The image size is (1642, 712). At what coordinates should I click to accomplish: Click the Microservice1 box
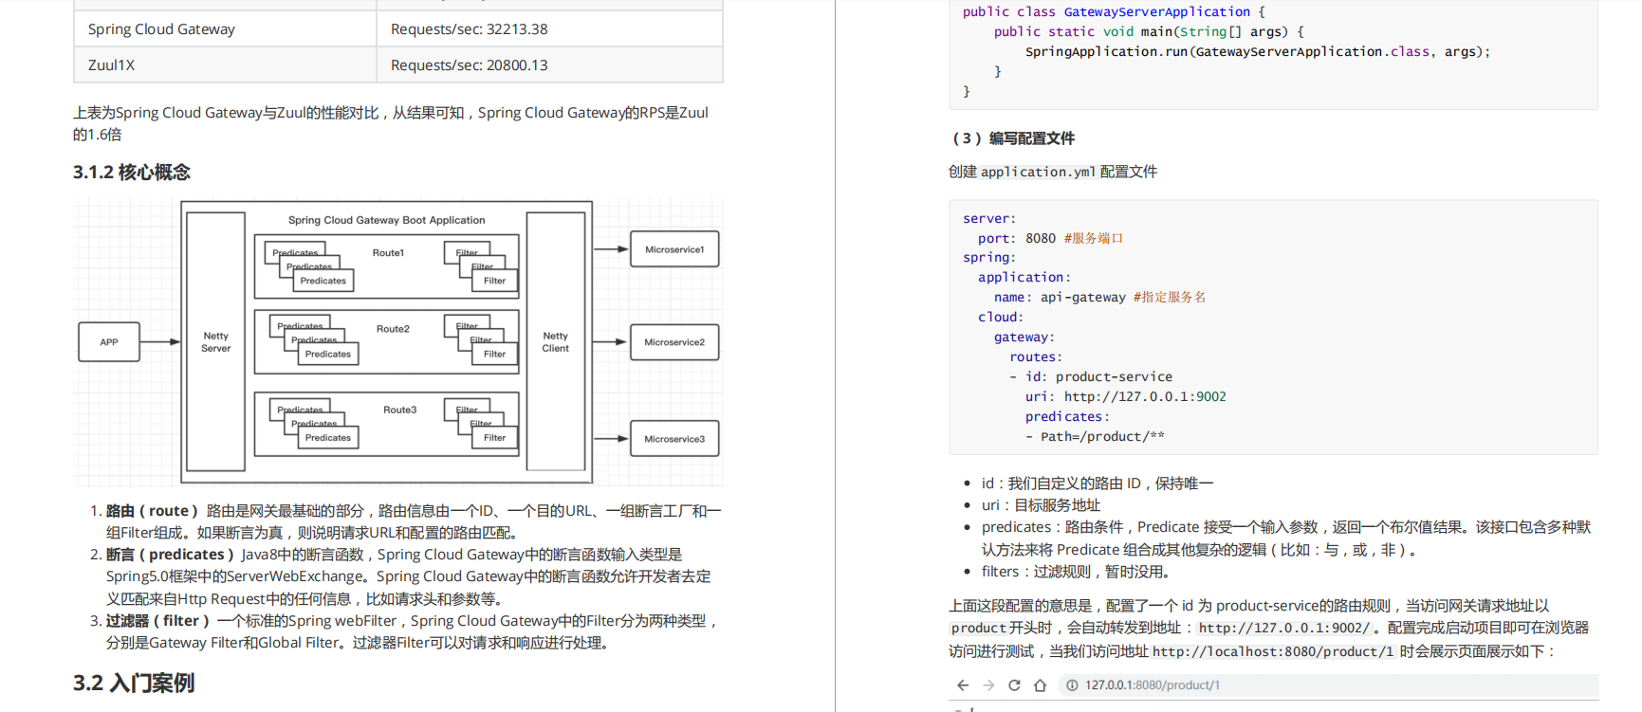(674, 249)
